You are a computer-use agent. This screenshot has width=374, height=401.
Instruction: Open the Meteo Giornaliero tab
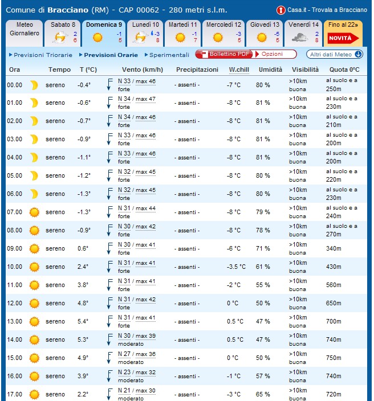(25, 33)
